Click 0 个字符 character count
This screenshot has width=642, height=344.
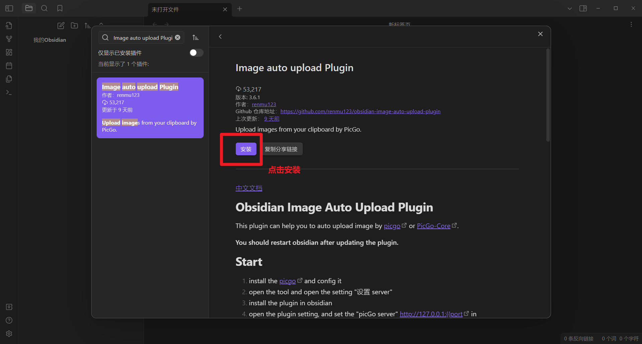[x=629, y=339]
